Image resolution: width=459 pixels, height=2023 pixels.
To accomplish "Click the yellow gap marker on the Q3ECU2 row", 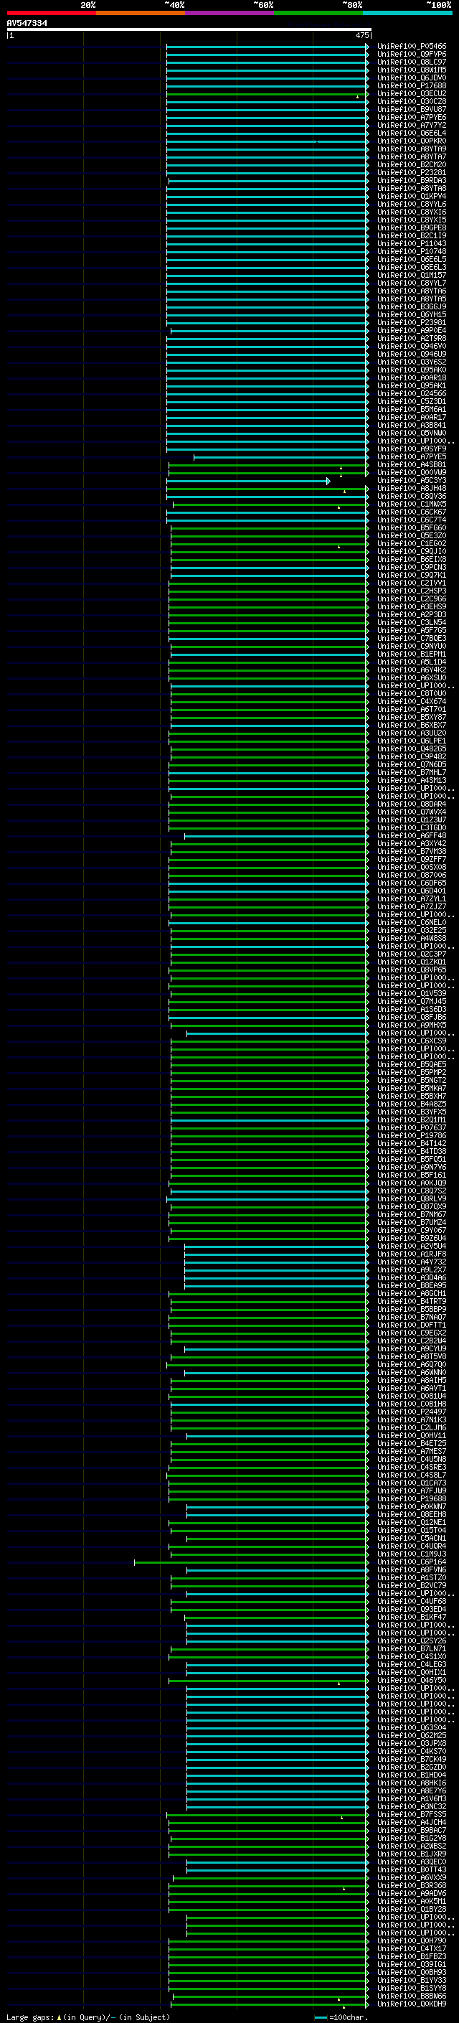I will pos(358,97).
